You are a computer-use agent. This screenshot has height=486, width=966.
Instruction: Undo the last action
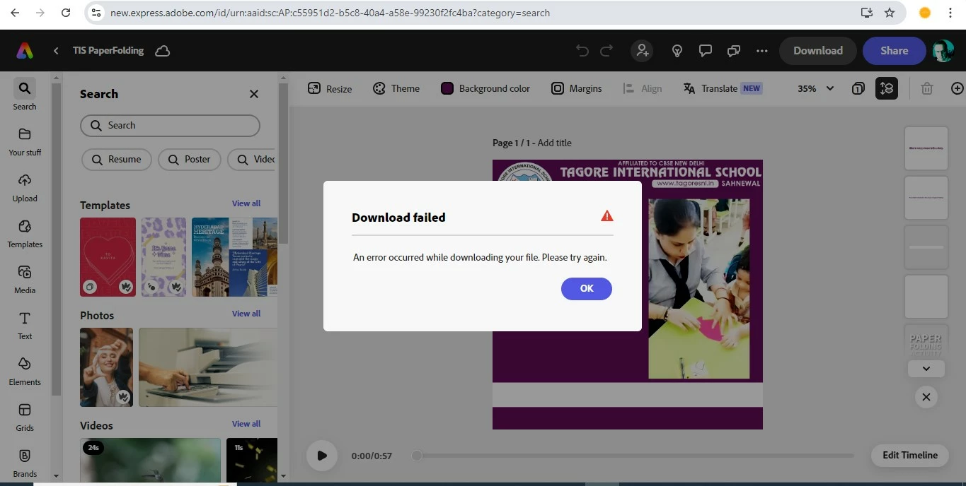tap(582, 51)
